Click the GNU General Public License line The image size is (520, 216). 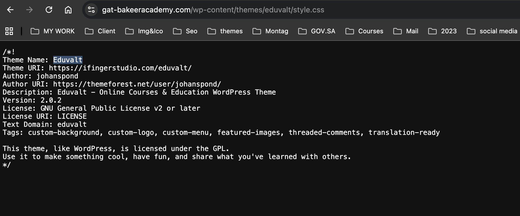[102, 108]
